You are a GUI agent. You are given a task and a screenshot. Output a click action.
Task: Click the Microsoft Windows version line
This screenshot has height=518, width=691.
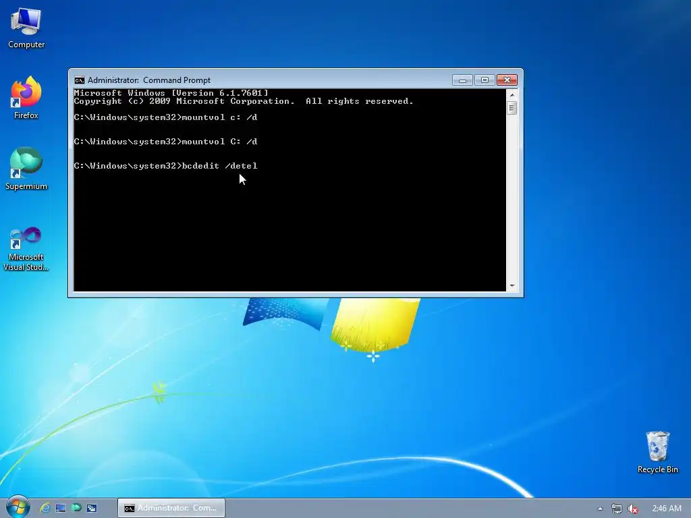(x=171, y=93)
